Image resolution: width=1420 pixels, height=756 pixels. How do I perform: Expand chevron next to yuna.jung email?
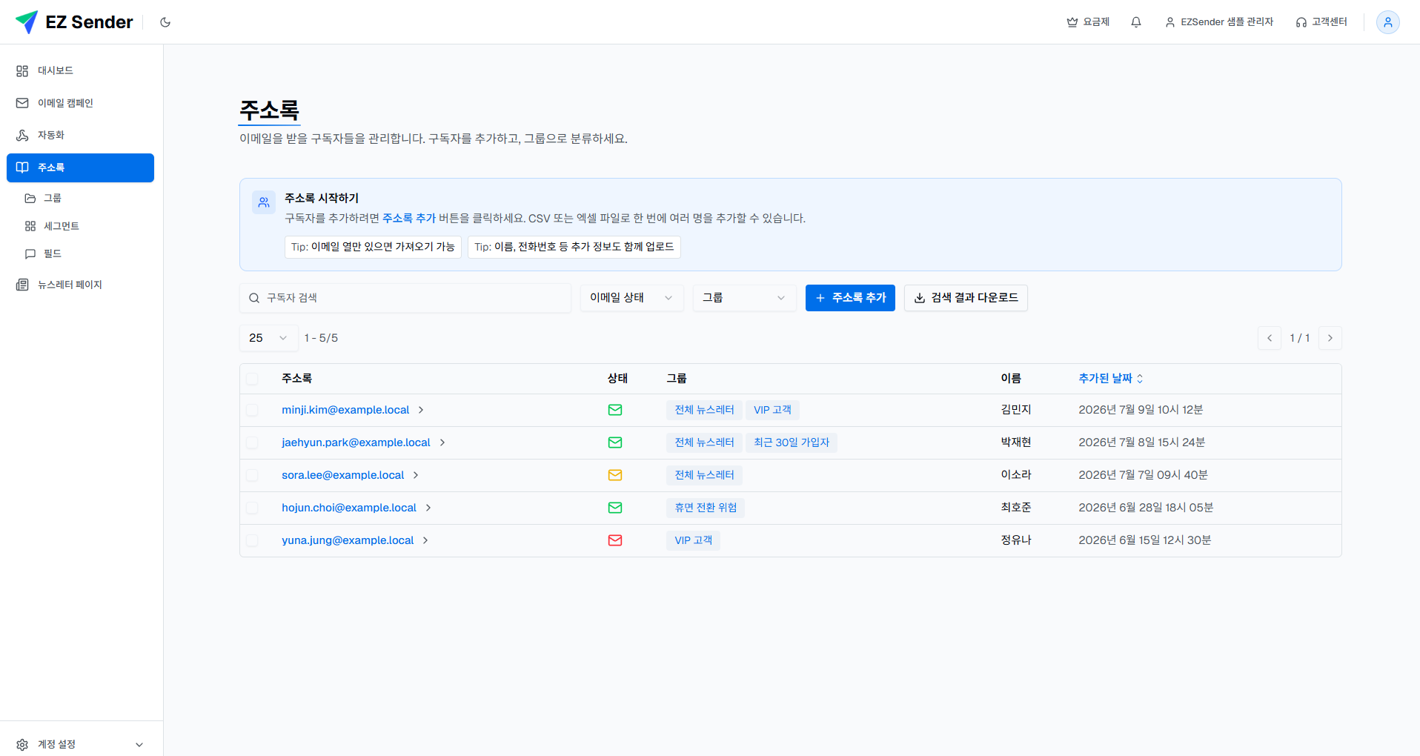pyautogui.click(x=425, y=540)
